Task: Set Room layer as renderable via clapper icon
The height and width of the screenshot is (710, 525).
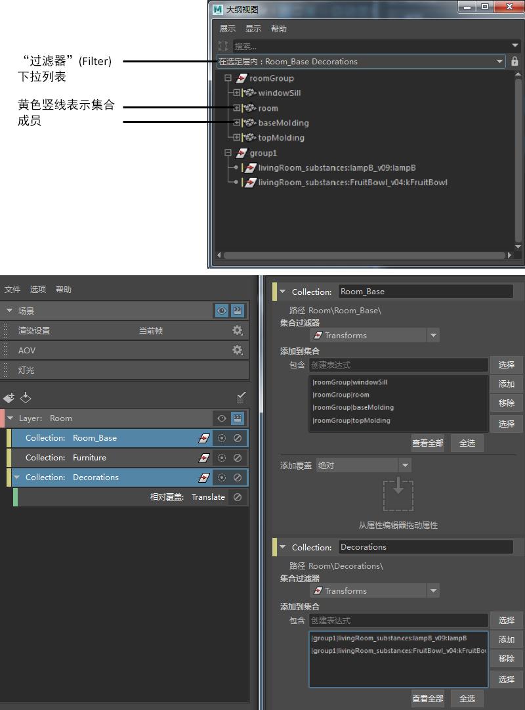Action: coord(238,418)
